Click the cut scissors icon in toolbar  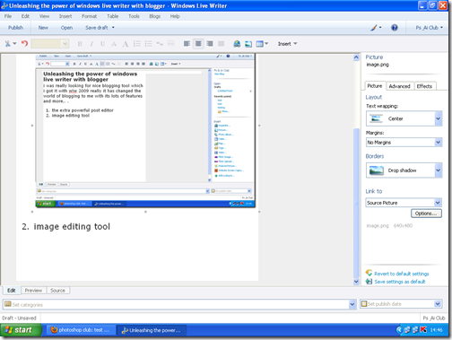pos(7,44)
